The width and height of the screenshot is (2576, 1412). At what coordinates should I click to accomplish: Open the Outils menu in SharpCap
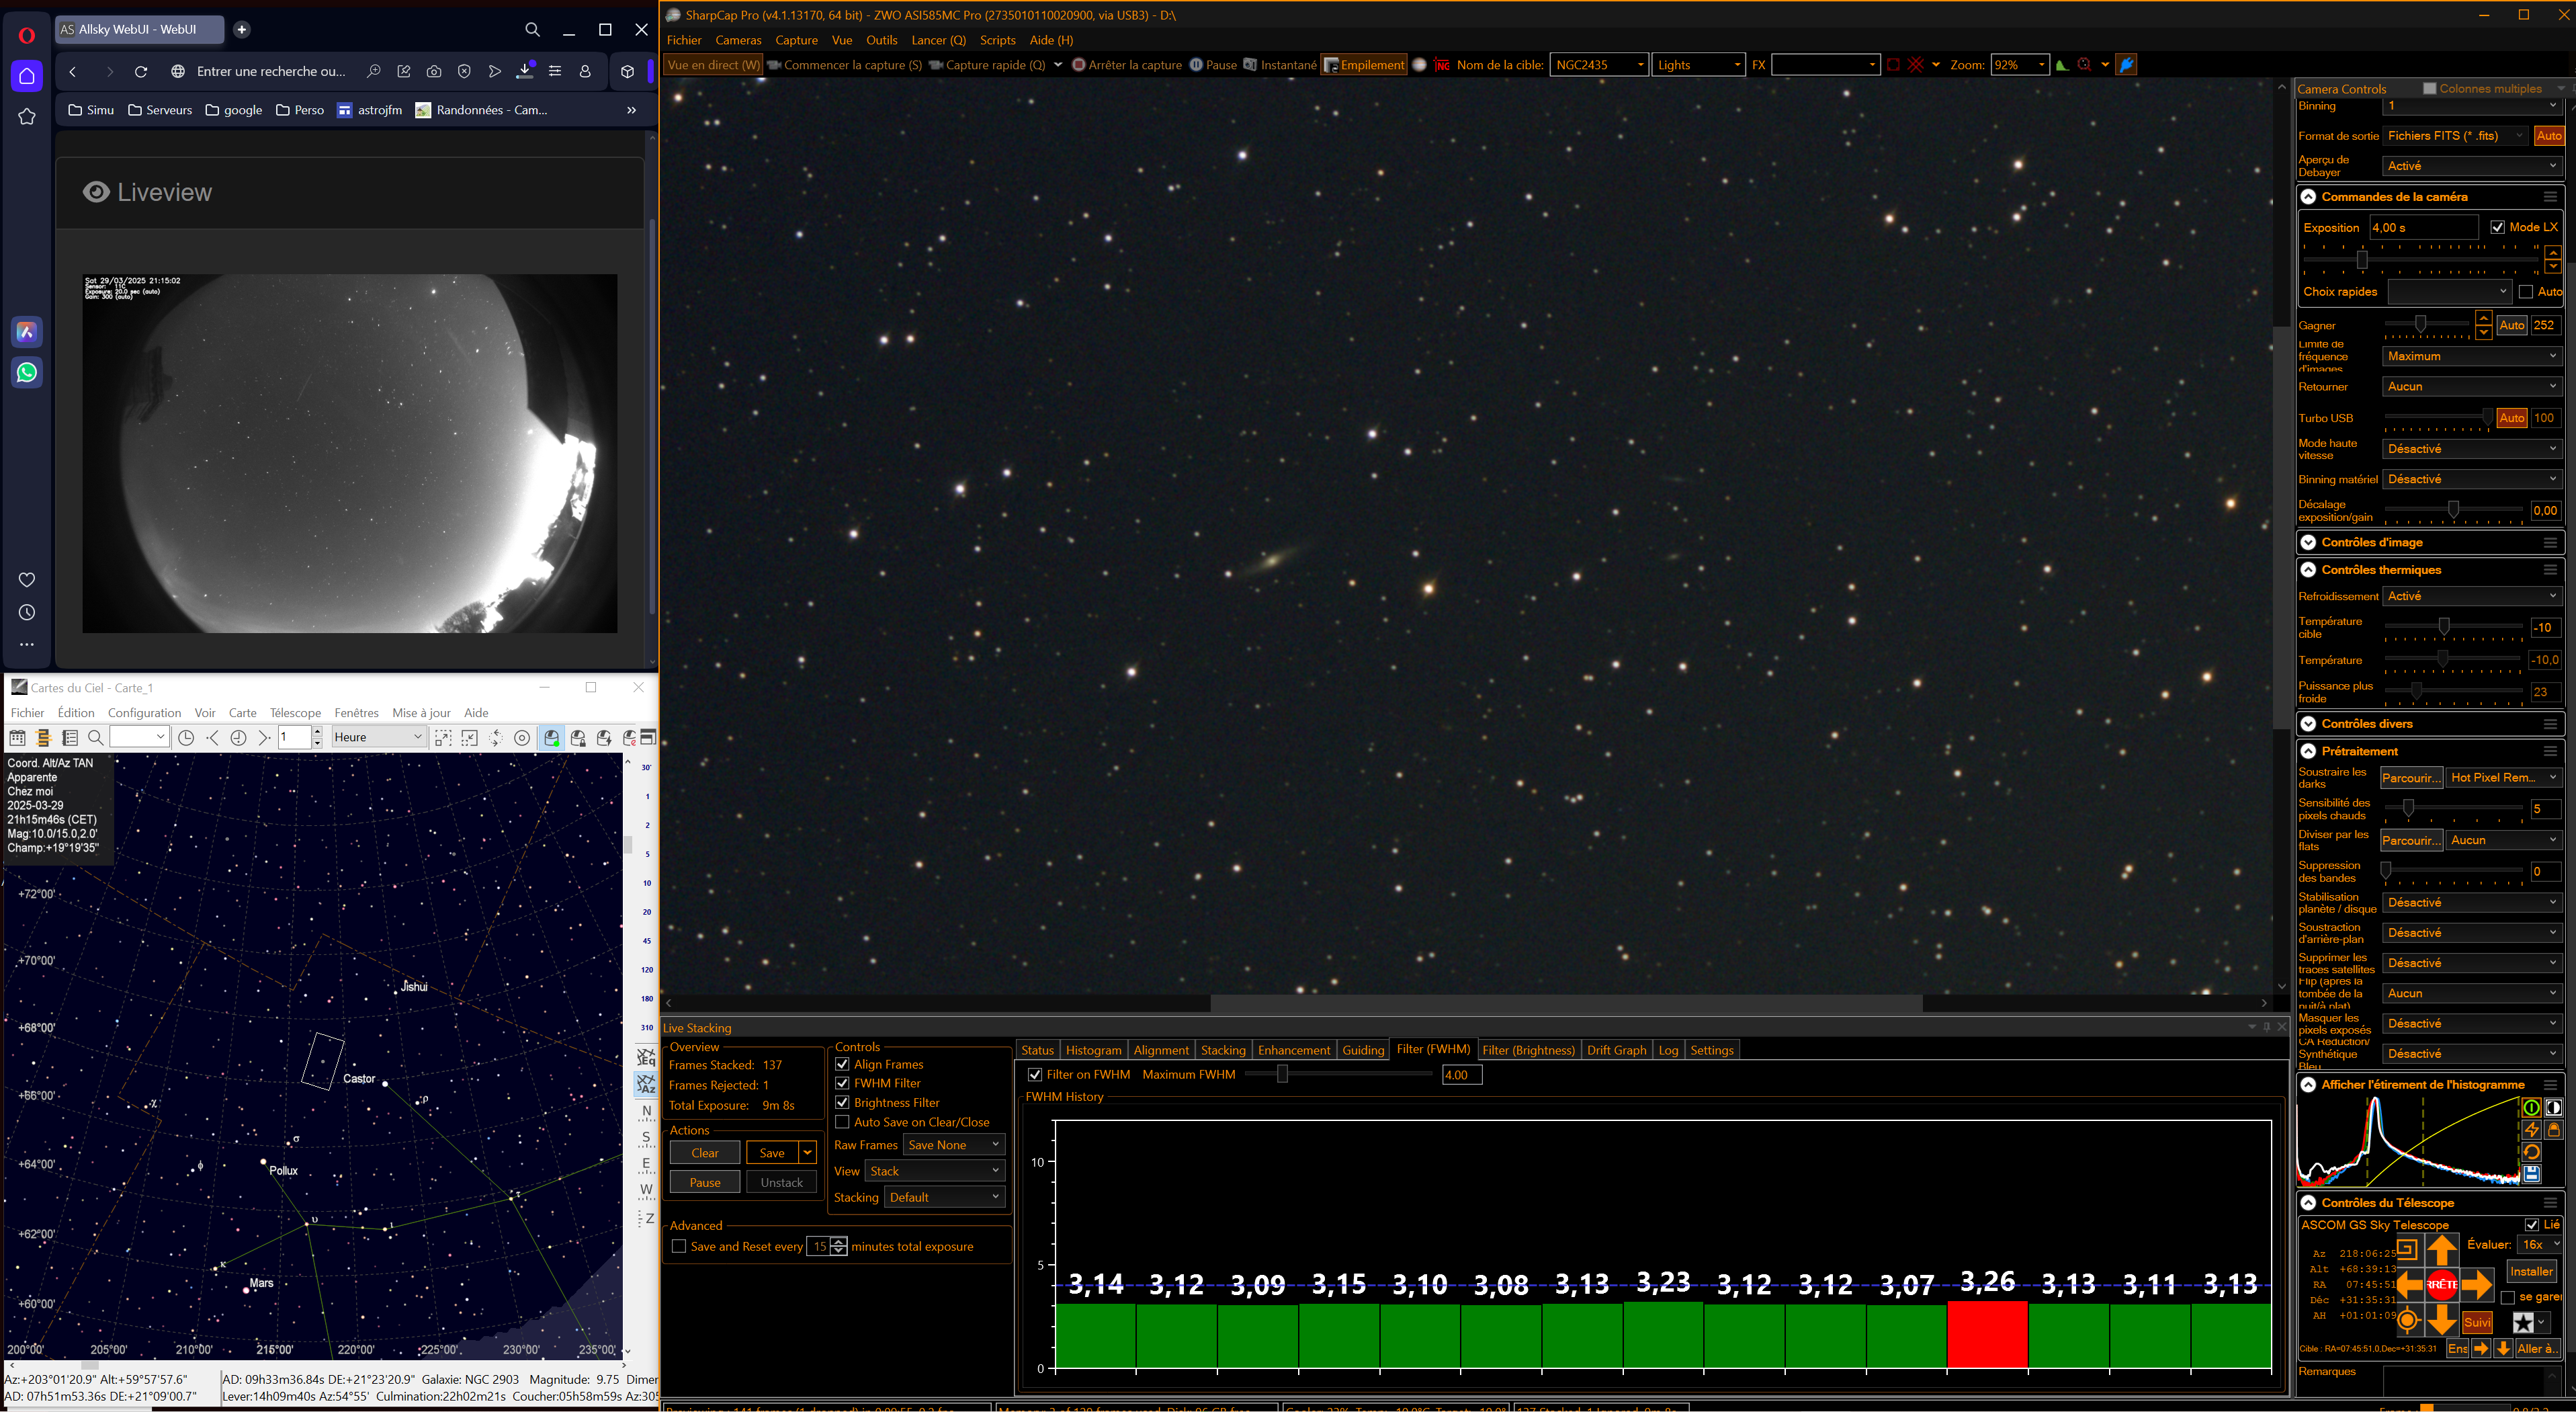point(881,40)
